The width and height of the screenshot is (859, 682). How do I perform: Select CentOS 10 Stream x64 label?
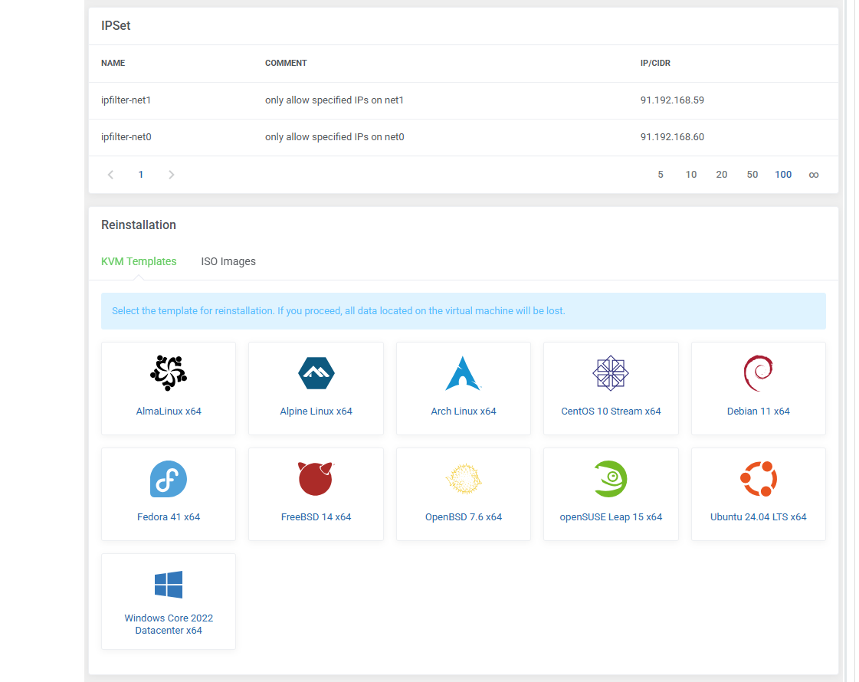pyautogui.click(x=611, y=411)
